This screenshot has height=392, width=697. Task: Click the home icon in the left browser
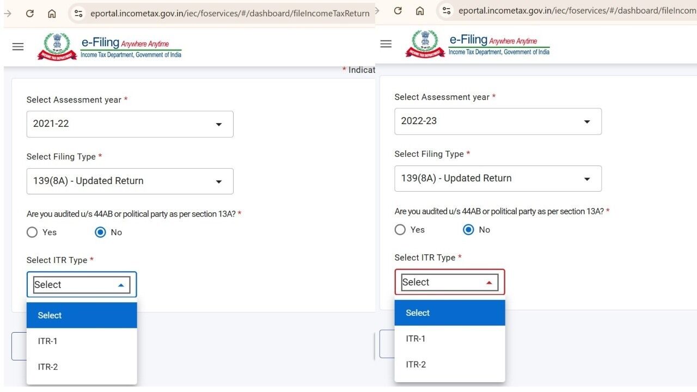pyautogui.click(x=52, y=14)
